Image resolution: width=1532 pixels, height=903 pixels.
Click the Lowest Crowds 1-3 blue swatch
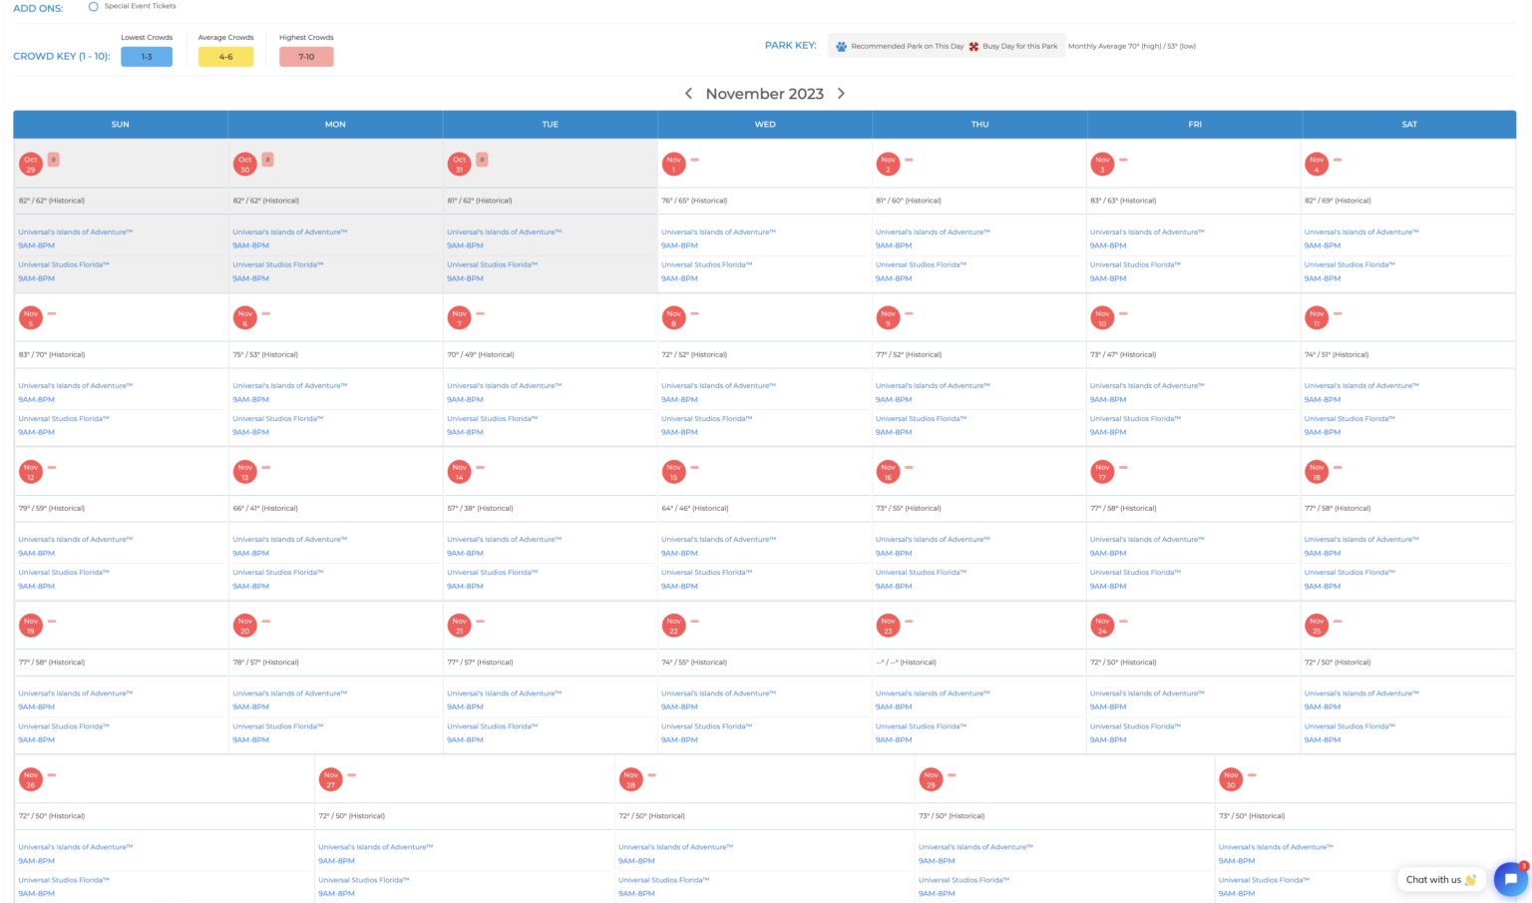coord(147,57)
